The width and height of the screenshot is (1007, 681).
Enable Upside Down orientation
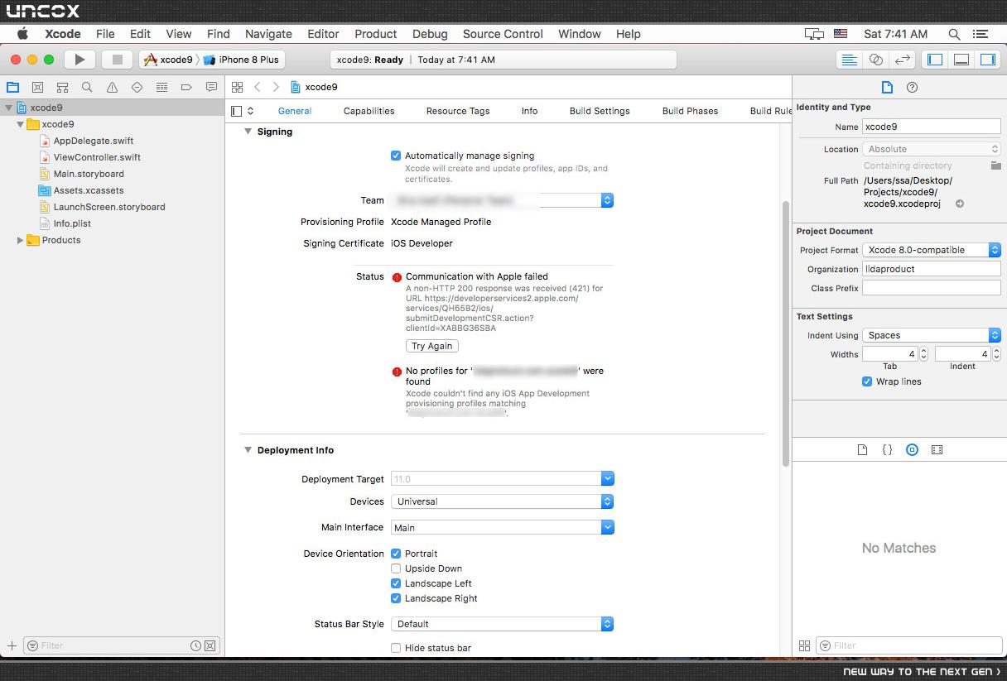(396, 568)
